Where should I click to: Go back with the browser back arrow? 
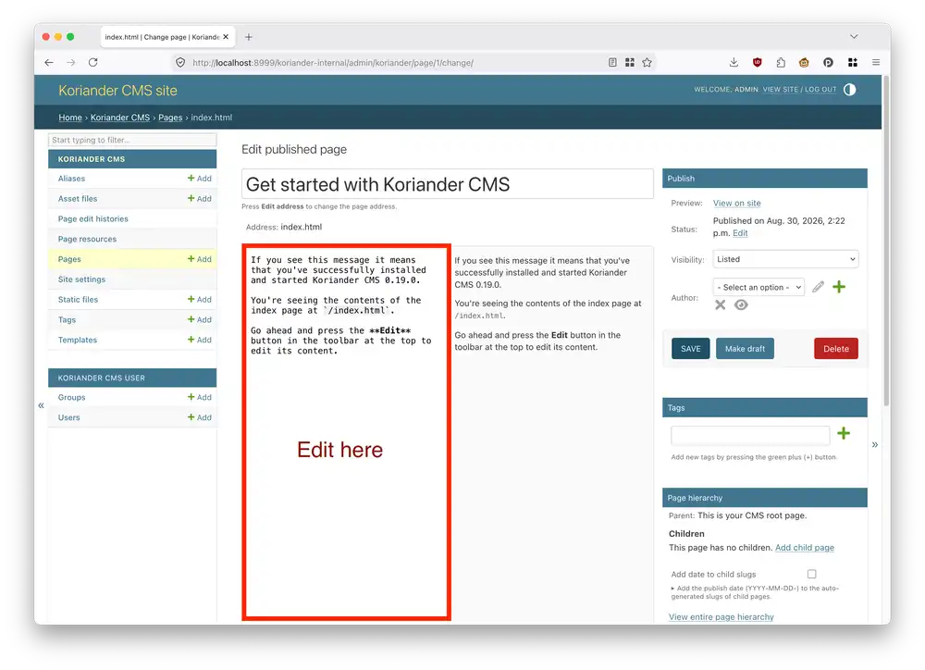point(49,63)
